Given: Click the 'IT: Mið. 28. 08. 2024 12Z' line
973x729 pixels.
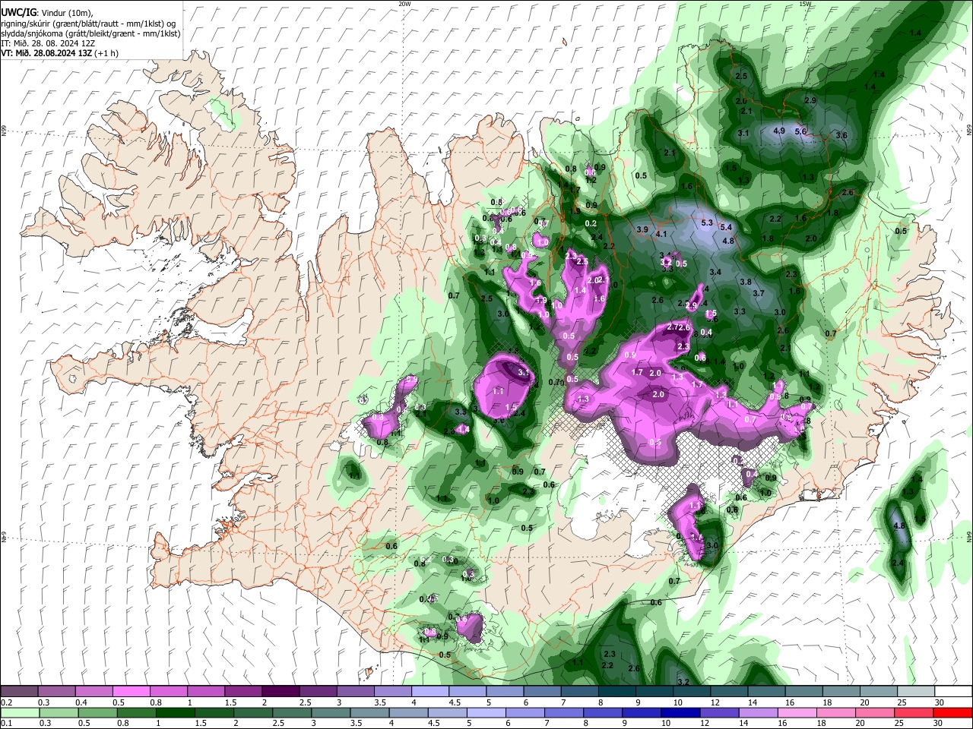Looking at the screenshot, I should tap(49, 43).
